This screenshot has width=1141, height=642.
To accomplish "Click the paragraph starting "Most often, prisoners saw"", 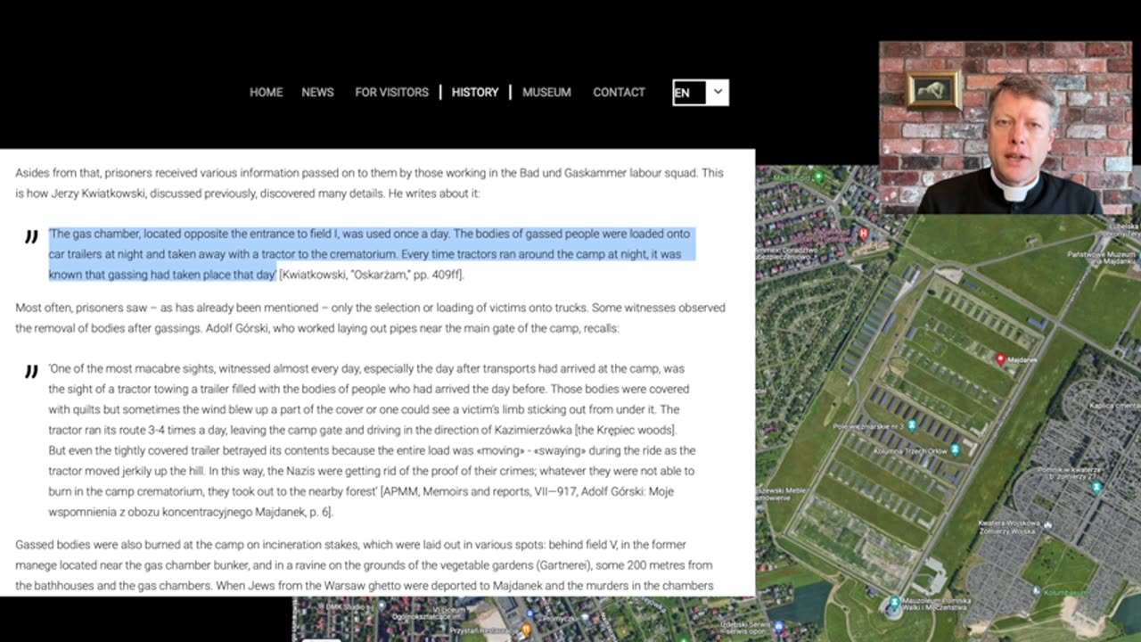I will click(x=370, y=317).
